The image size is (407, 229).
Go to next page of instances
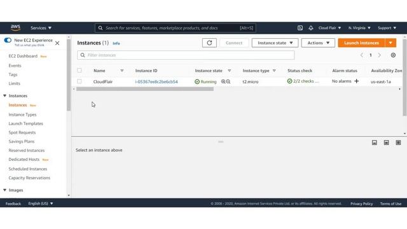point(379,55)
